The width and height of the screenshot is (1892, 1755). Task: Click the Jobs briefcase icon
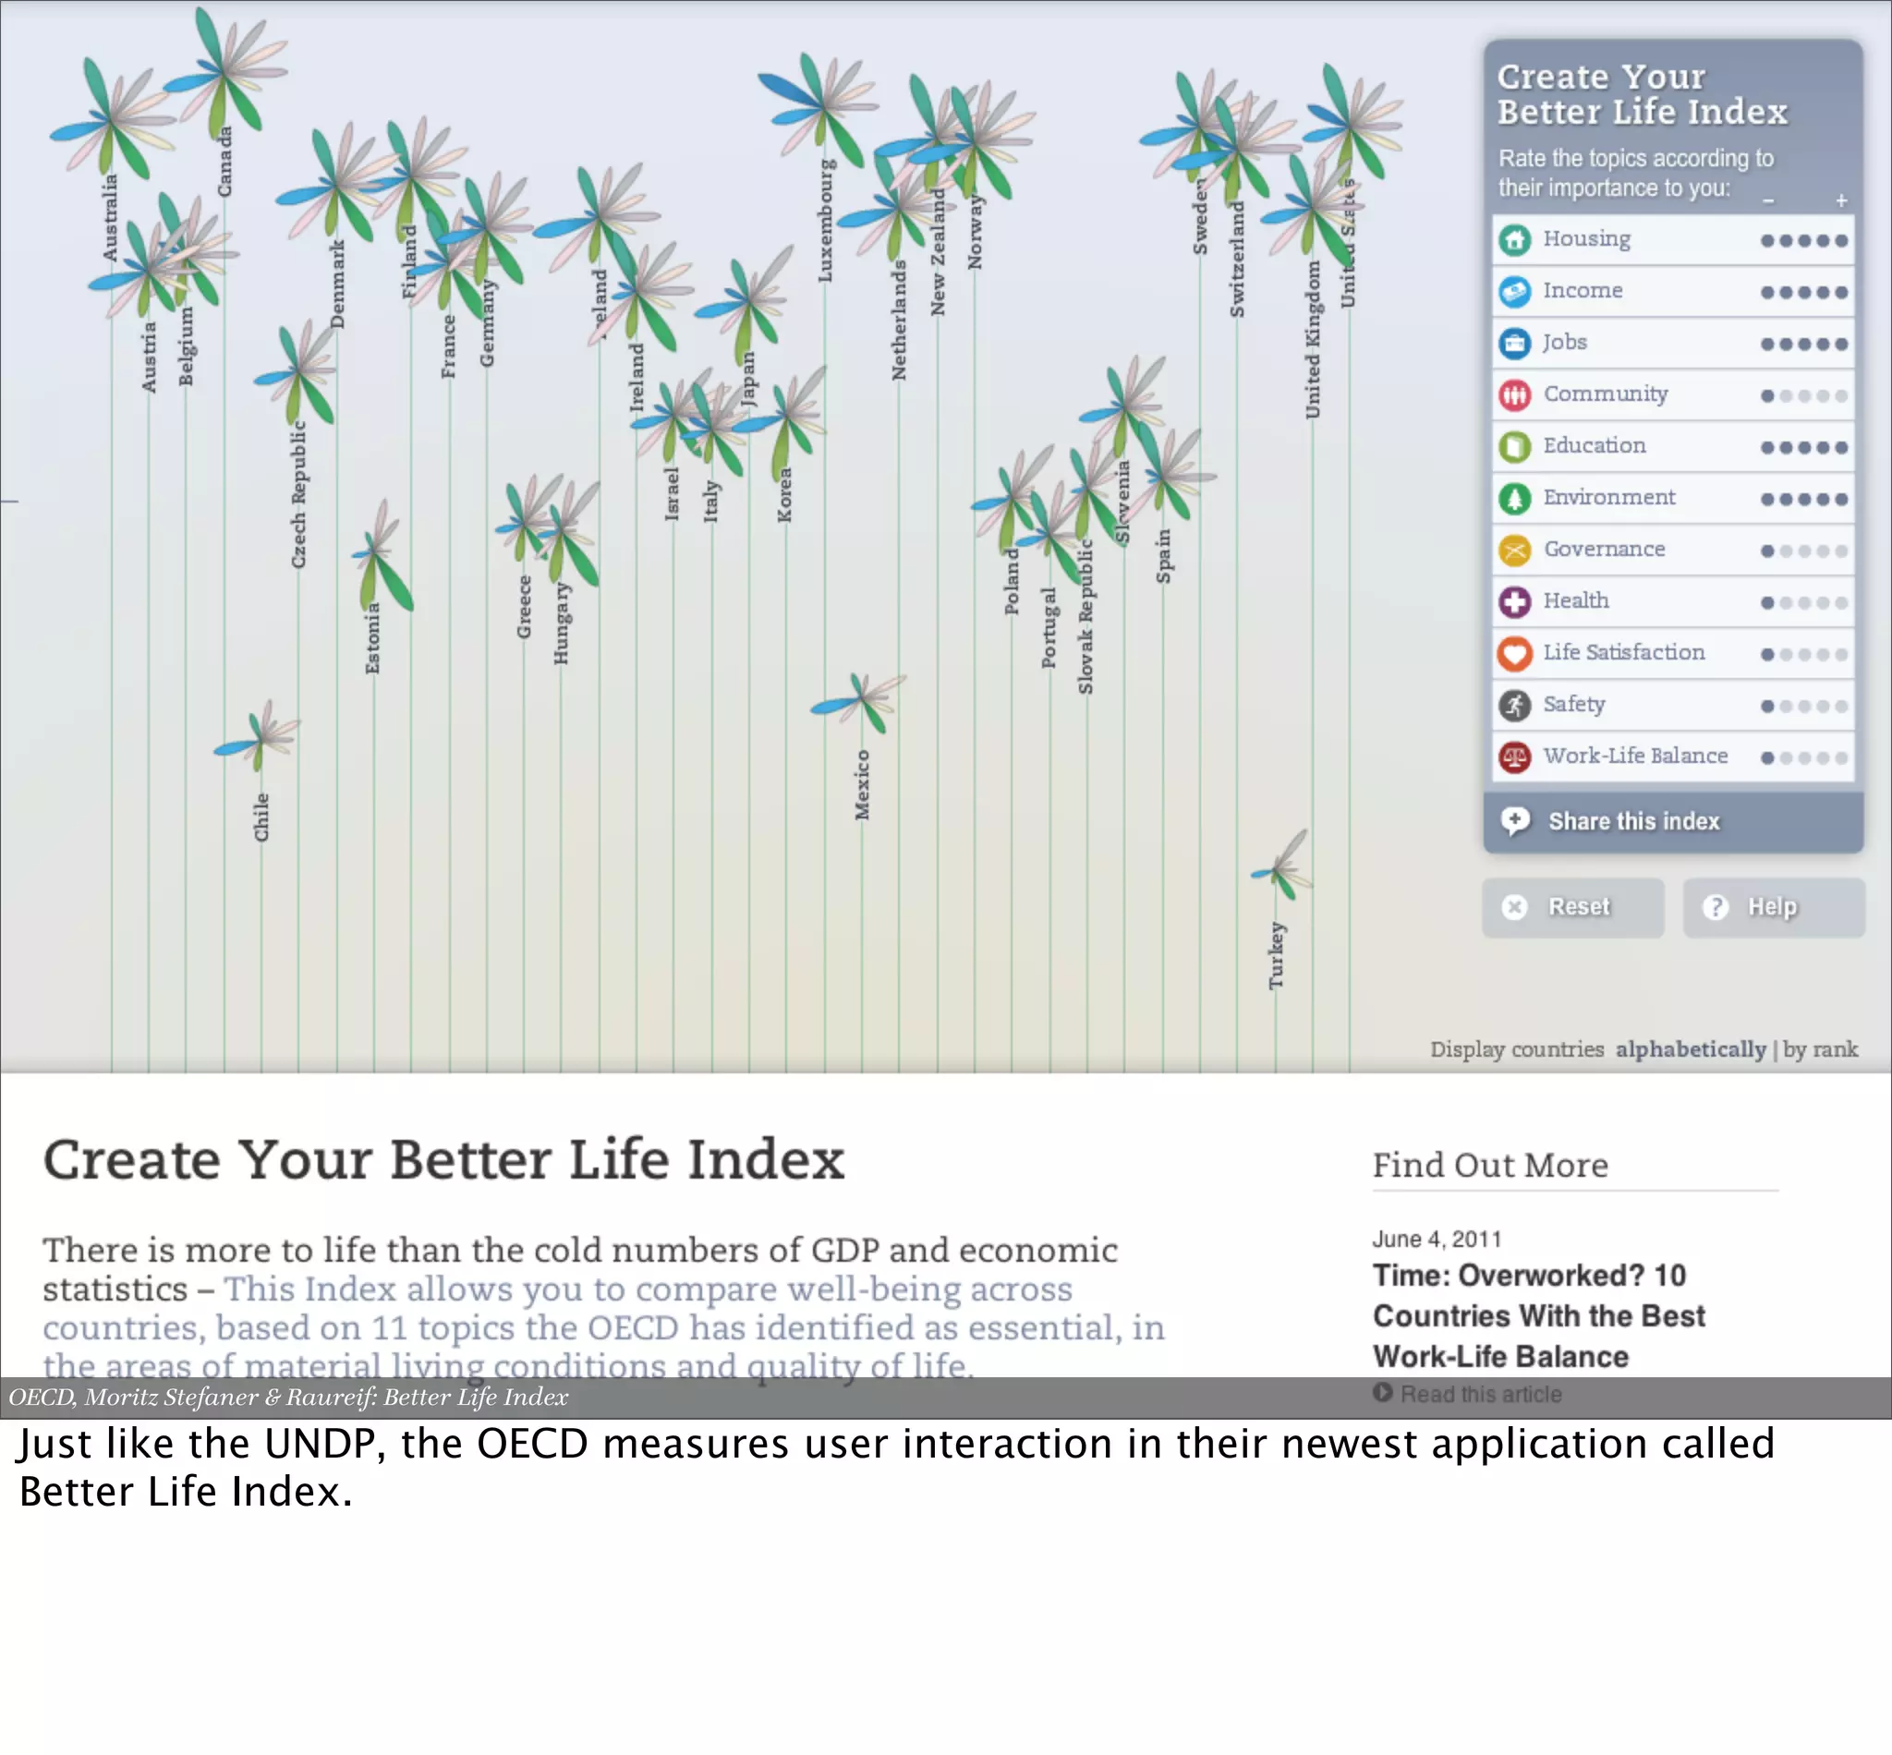pyautogui.click(x=1515, y=343)
